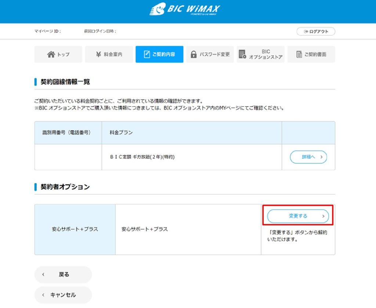Go back with the 戻る button
Image resolution: width=376 pixels, height=308 pixels.
pos(63,275)
